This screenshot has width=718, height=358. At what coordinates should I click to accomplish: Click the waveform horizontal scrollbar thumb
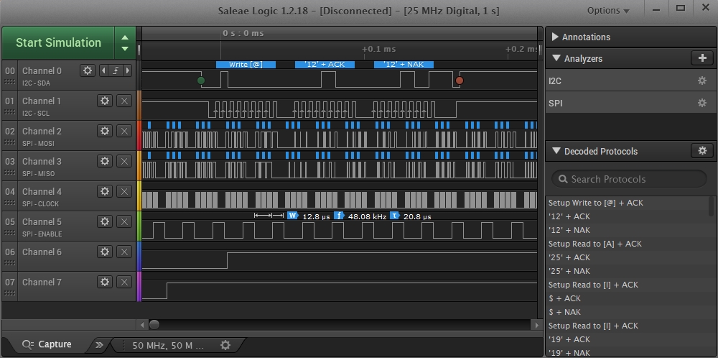click(x=154, y=324)
